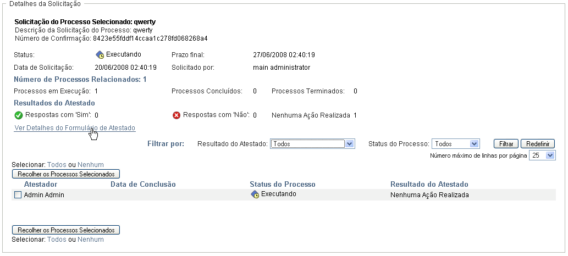Select the top 'Nenhum' selection link
Image resolution: width=568 pixels, height=256 pixels.
91,165
